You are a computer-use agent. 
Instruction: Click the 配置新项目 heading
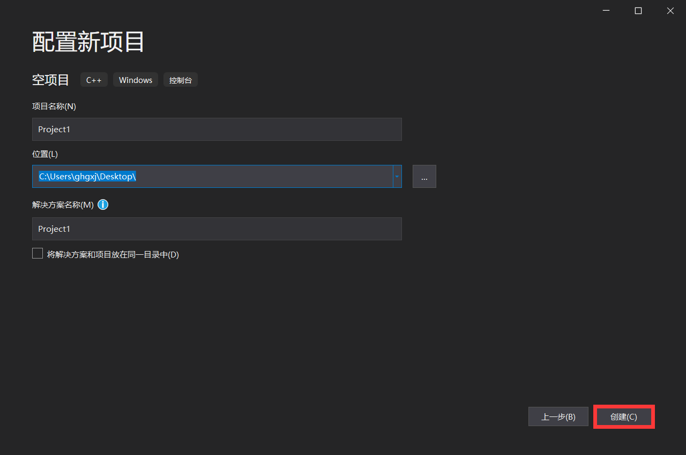coord(88,41)
